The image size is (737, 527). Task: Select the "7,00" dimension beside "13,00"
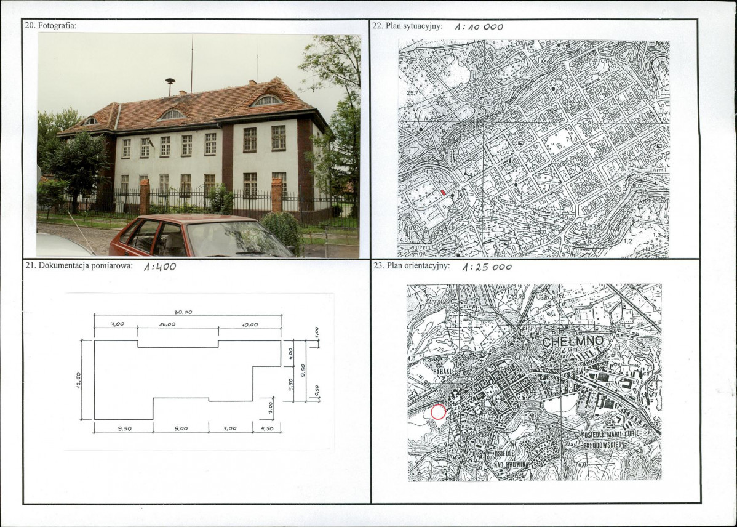(x=117, y=324)
